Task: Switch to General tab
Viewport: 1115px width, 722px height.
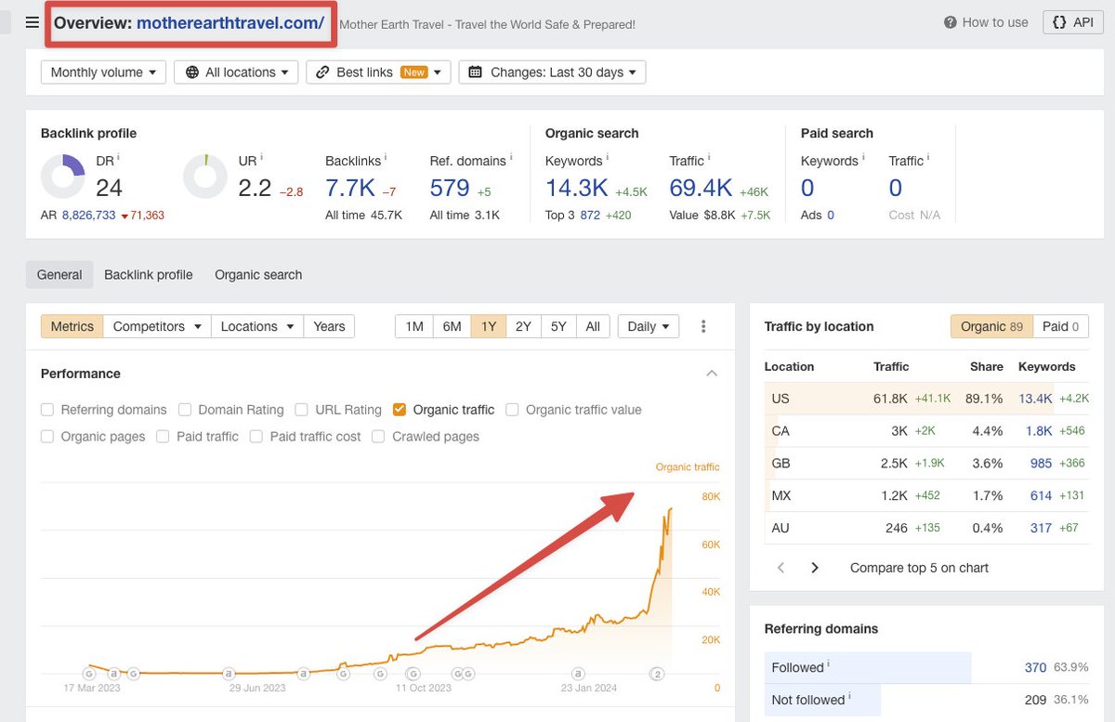Action: [x=59, y=275]
